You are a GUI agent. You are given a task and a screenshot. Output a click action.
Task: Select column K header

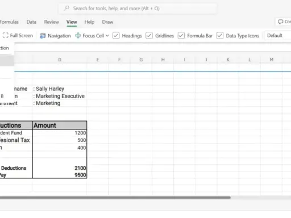point(228,60)
